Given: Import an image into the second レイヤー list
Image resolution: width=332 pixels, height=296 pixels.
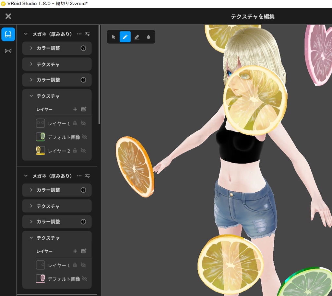Looking at the screenshot, I should 83,251.
